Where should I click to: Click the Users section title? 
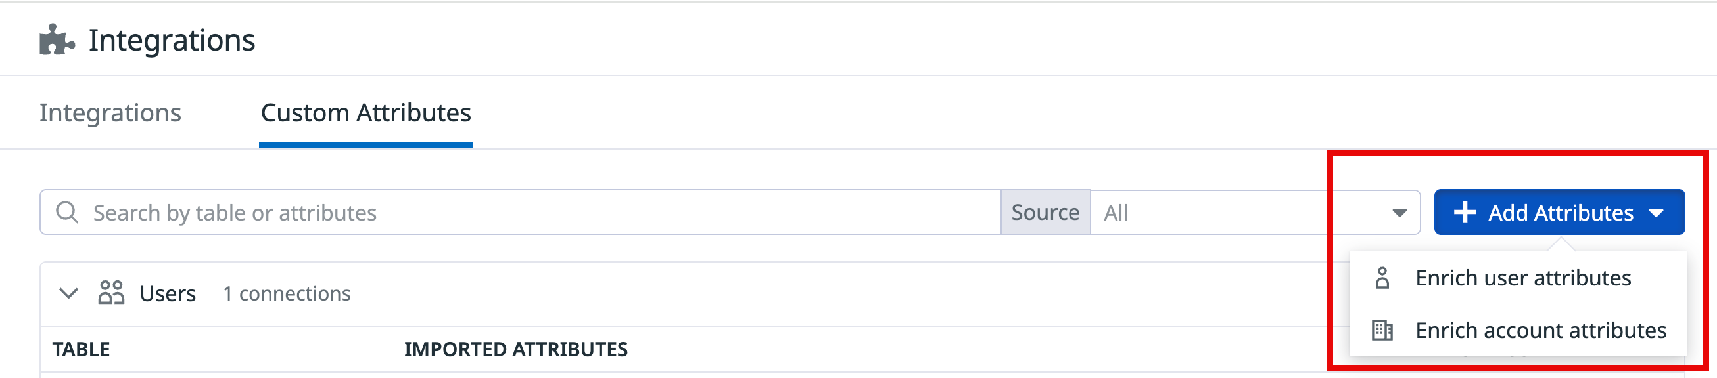coord(168,293)
